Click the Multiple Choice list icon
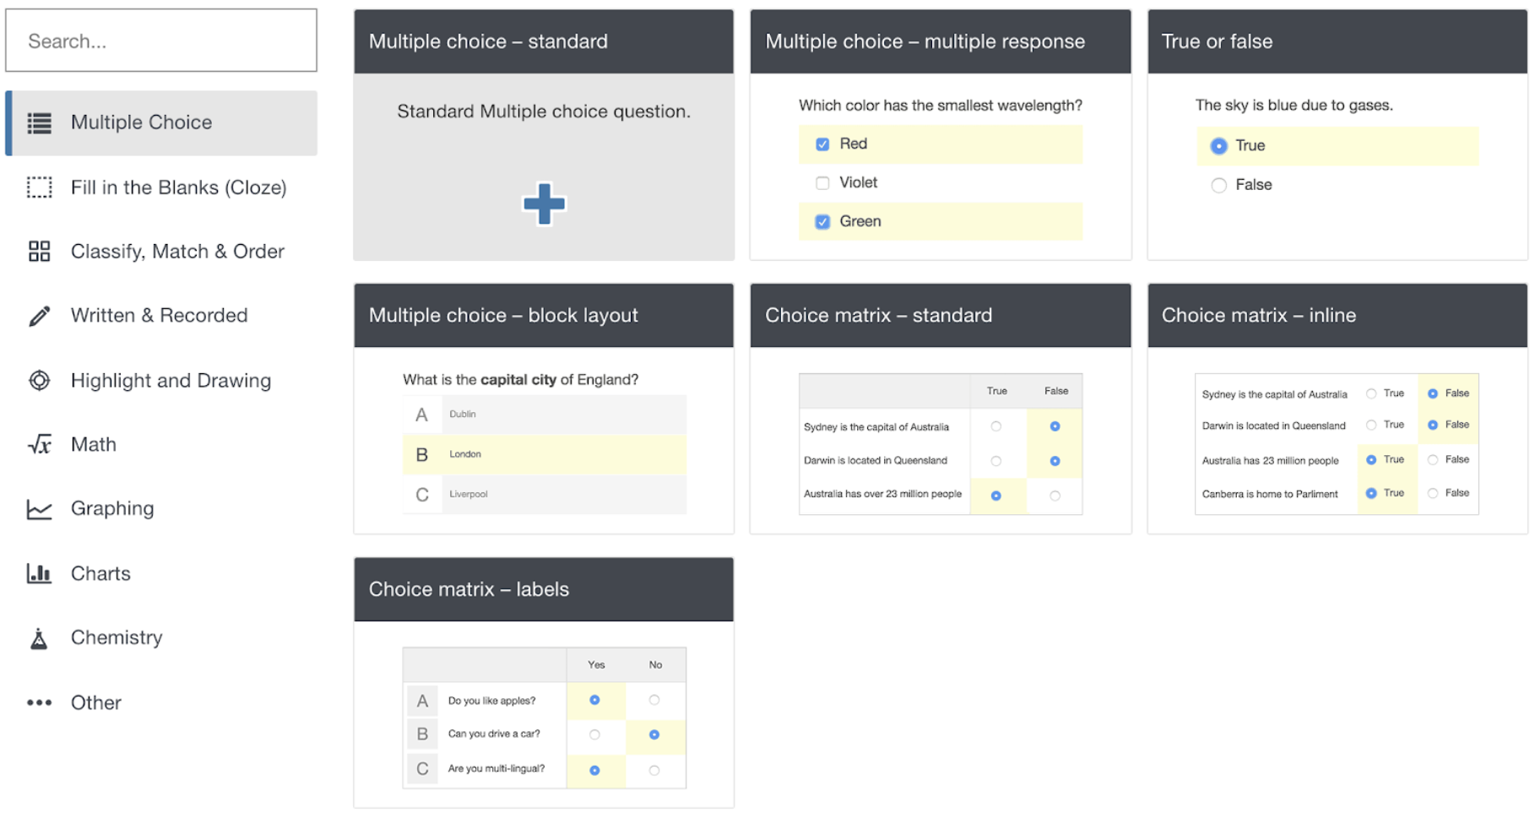 [39, 123]
